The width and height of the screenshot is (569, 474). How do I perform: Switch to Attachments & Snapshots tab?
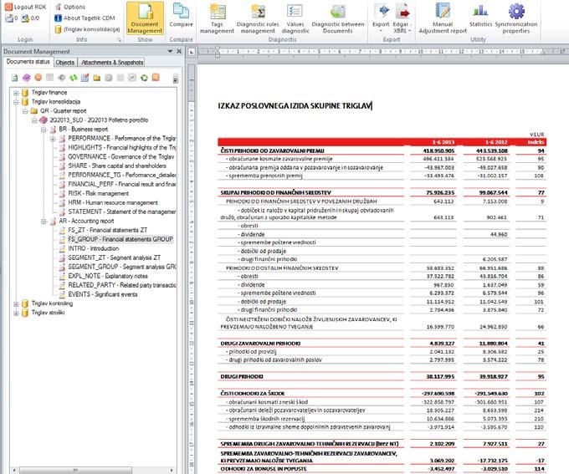pos(112,63)
